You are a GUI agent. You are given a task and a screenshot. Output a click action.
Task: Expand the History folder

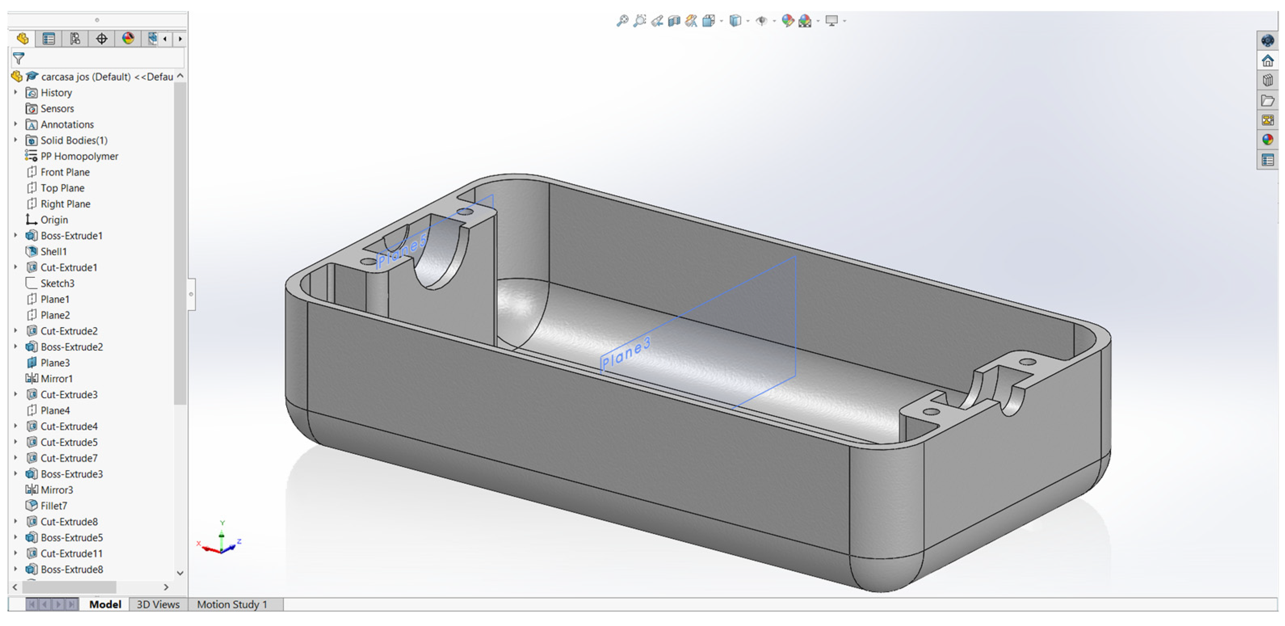pyautogui.click(x=15, y=92)
